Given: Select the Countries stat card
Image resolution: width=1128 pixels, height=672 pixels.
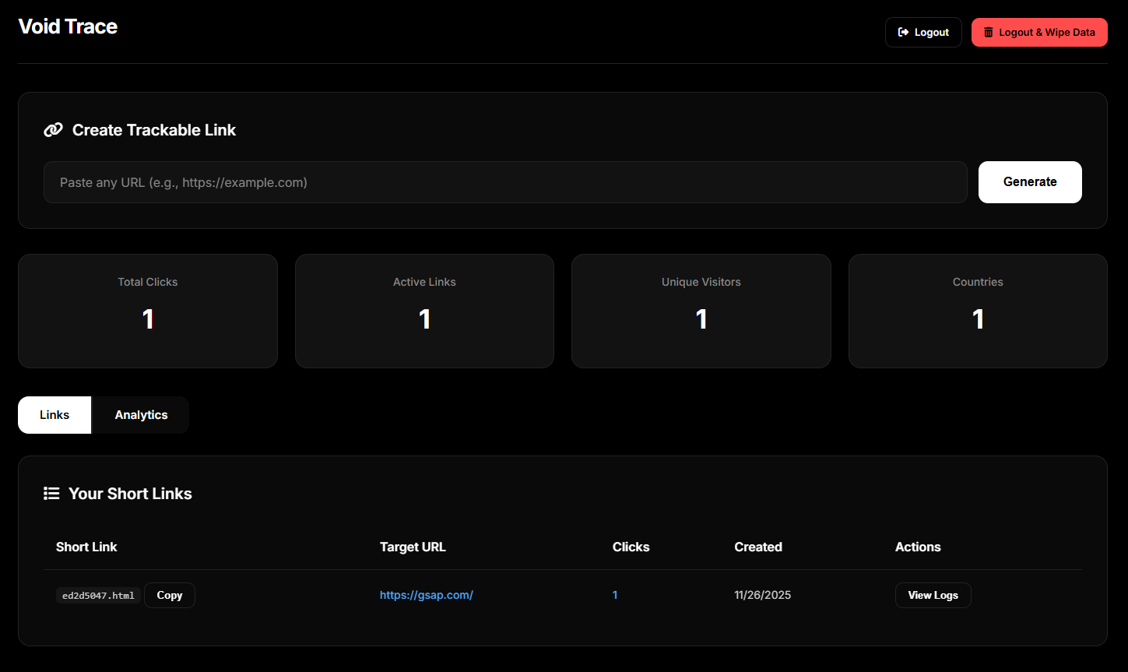Looking at the screenshot, I should coord(978,311).
